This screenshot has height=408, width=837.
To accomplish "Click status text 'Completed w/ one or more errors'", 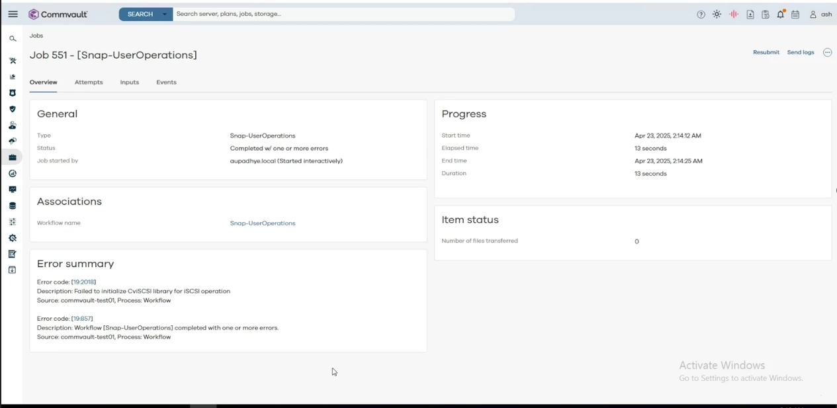I will click(x=279, y=149).
